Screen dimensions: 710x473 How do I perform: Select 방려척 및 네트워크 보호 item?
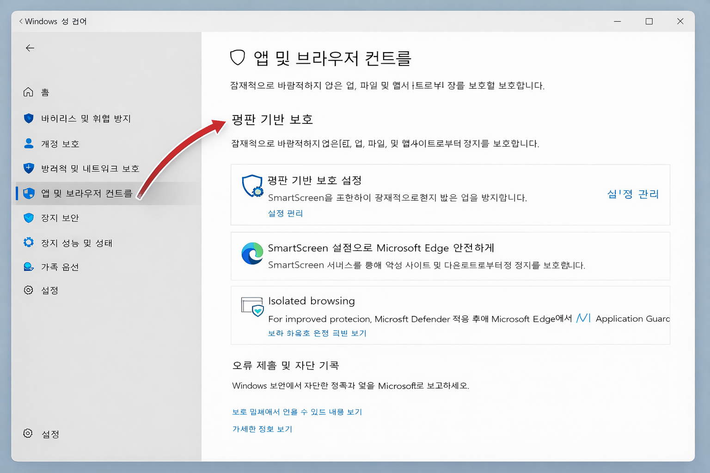(90, 169)
